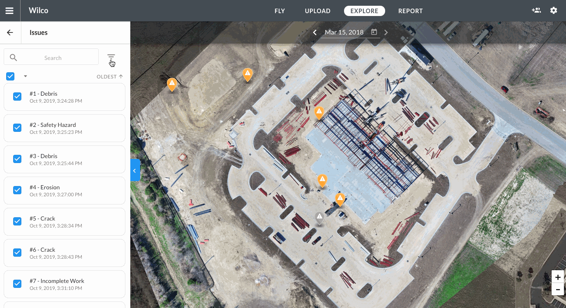
Task: Open the Mar 15, 2018 date field
Action: 344,32
